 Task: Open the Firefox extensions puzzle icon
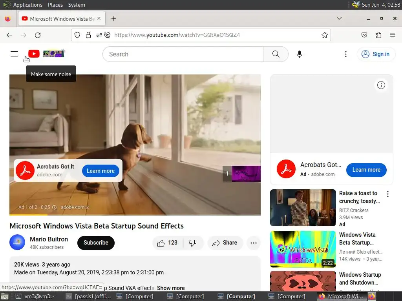point(379,35)
